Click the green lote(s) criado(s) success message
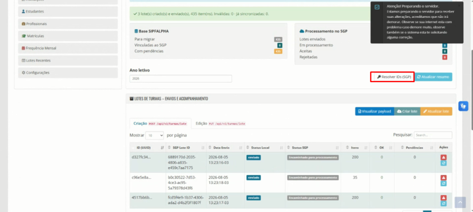 coord(201,14)
